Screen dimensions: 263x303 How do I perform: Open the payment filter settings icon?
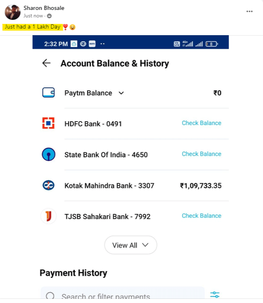pyautogui.click(x=215, y=294)
